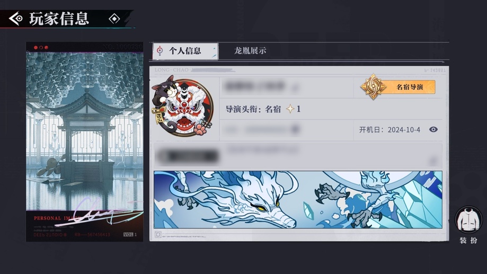
Task: Click the 开机日 2024-10-4 date text
Action: (389, 129)
